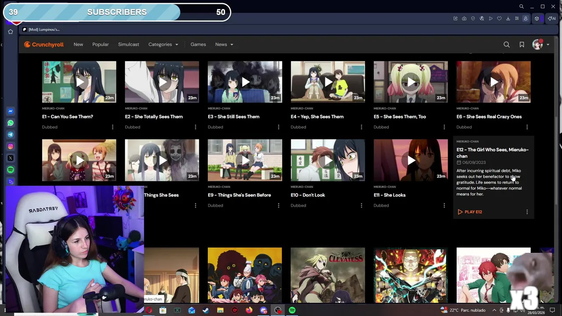Open X (Twitter) in the Opera sidebar
This screenshot has width=562, height=316.
click(11, 158)
